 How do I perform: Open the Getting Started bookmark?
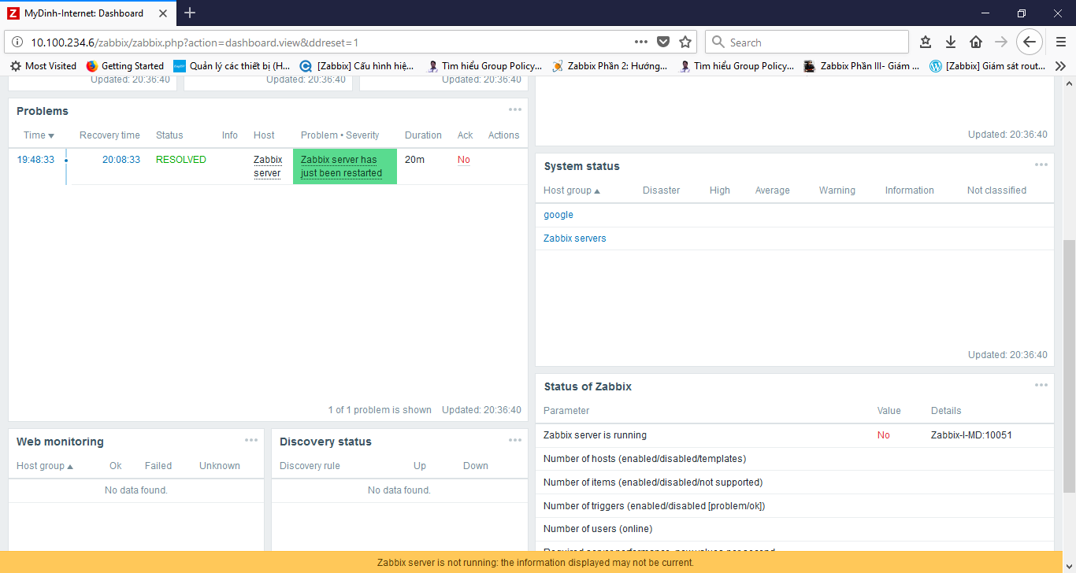coord(125,66)
